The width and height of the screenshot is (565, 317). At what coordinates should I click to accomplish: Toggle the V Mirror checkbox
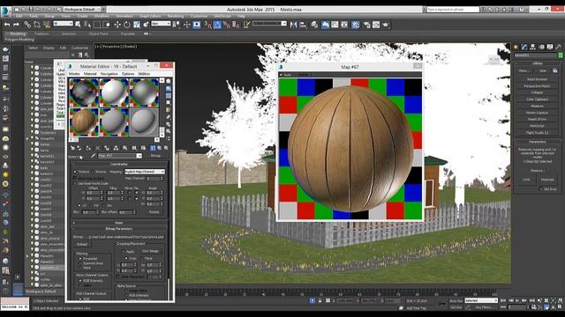click(129, 198)
